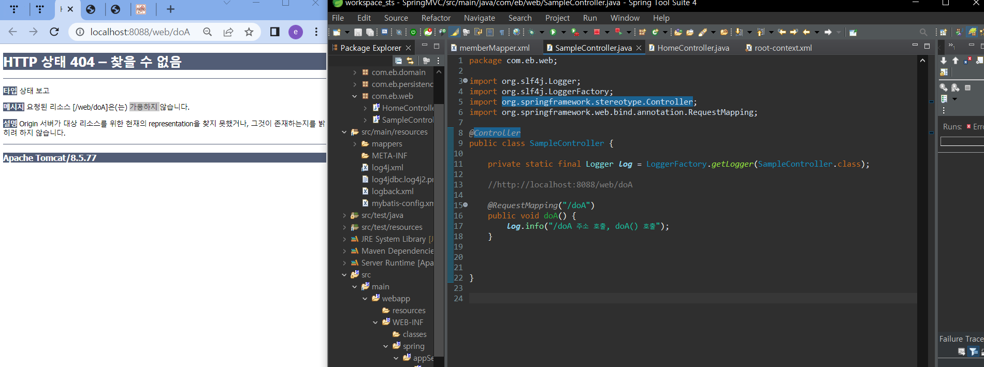Click the New Java Package icon
Viewport: 984px width, 367px height.
click(643, 32)
